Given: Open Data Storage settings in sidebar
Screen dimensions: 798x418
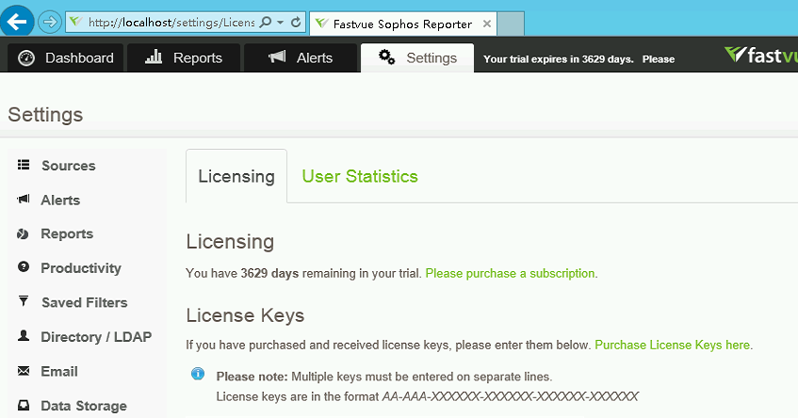Looking at the screenshot, I should coord(84,407).
